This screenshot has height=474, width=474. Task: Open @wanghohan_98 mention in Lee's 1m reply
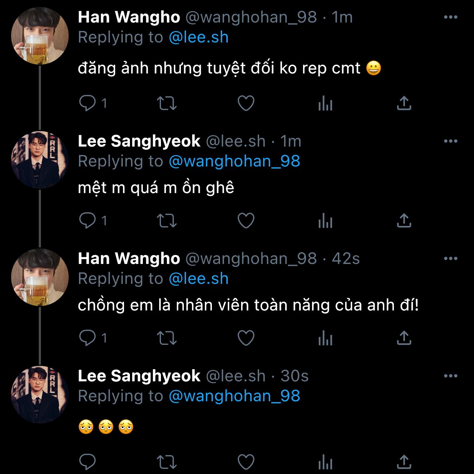[x=234, y=161]
